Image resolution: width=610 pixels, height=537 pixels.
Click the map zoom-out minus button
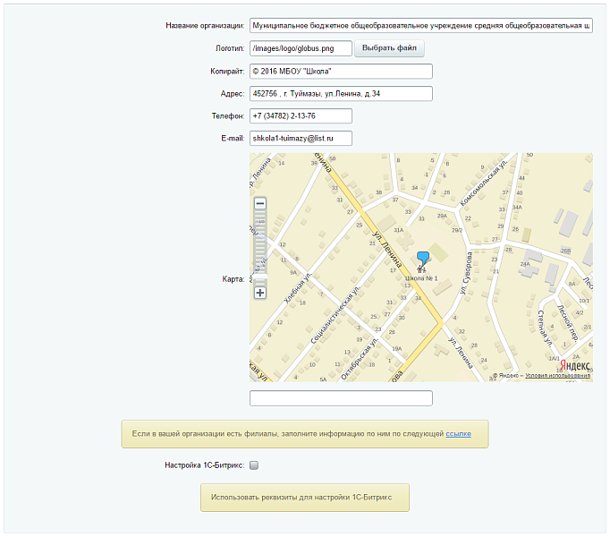point(260,204)
